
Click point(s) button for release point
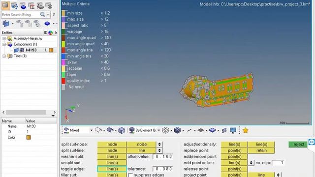point(234,169)
